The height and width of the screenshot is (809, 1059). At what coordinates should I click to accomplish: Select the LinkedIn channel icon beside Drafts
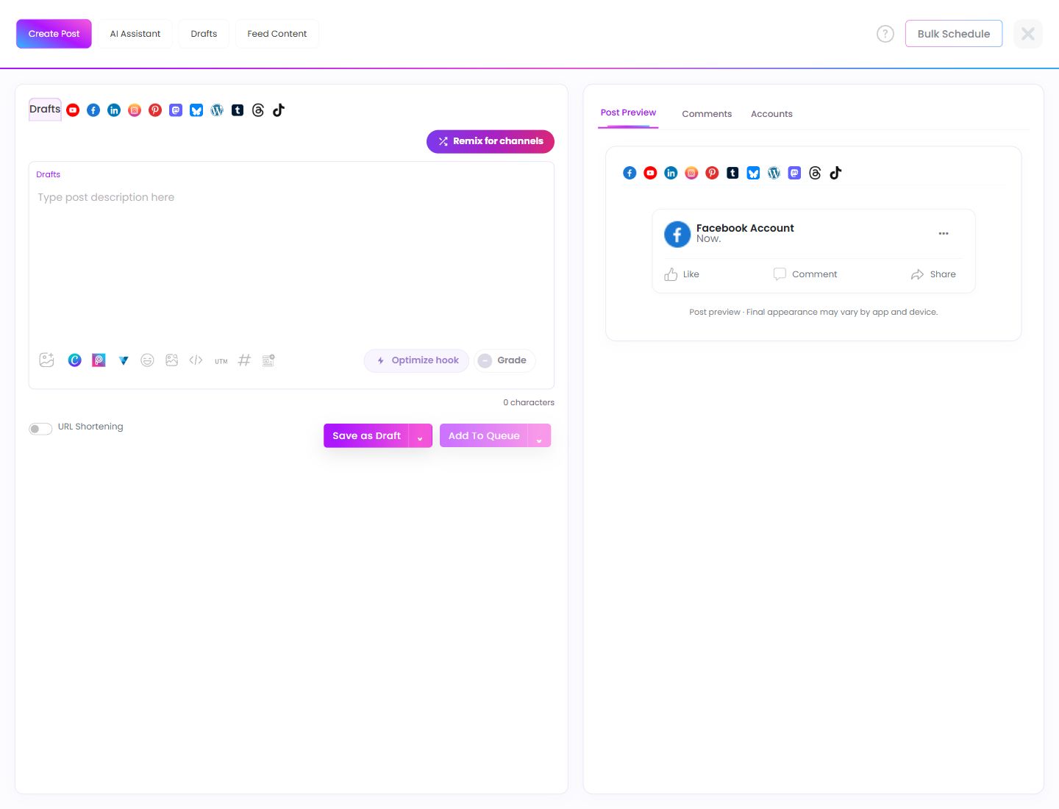pyautogui.click(x=114, y=110)
